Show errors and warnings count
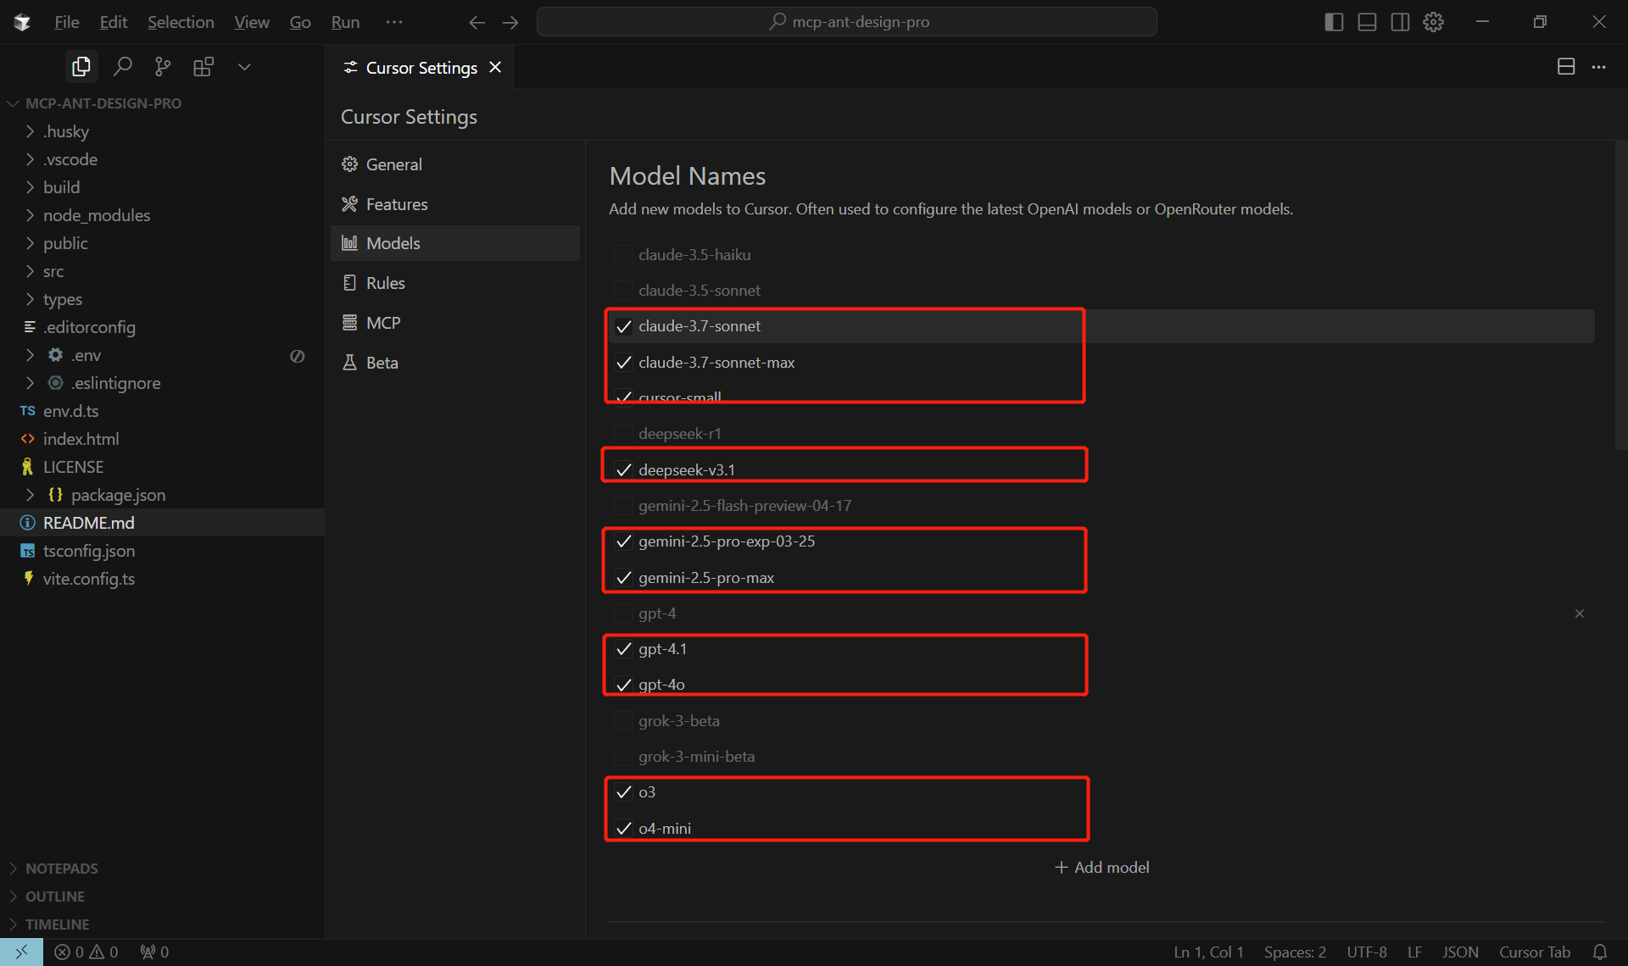The height and width of the screenshot is (966, 1628). click(86, 952)
